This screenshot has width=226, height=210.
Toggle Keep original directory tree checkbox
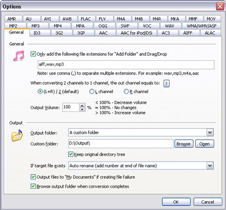tap(71, 154)
